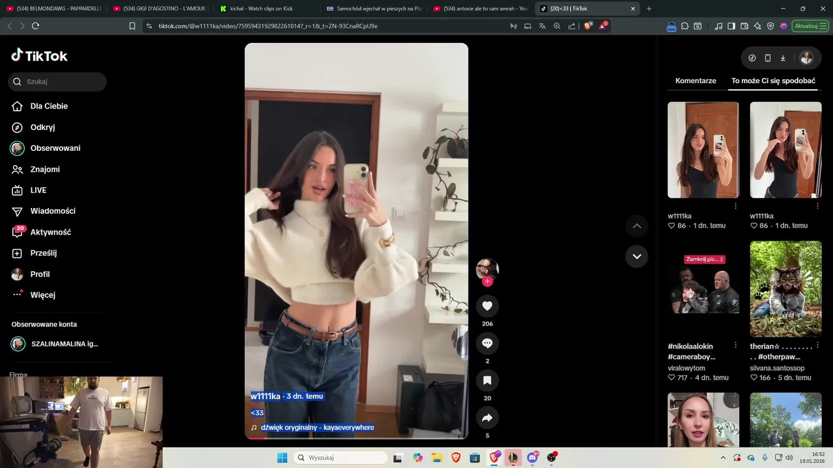Open options for therian video card

(818, 345)
